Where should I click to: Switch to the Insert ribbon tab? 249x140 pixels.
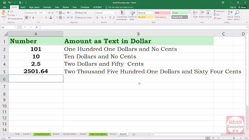(x=23, y=7)
